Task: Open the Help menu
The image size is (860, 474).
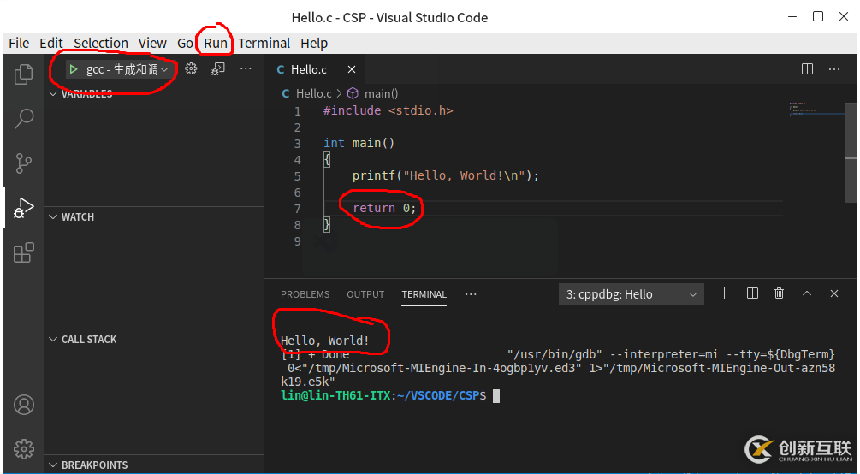Action: pos(314,43)
